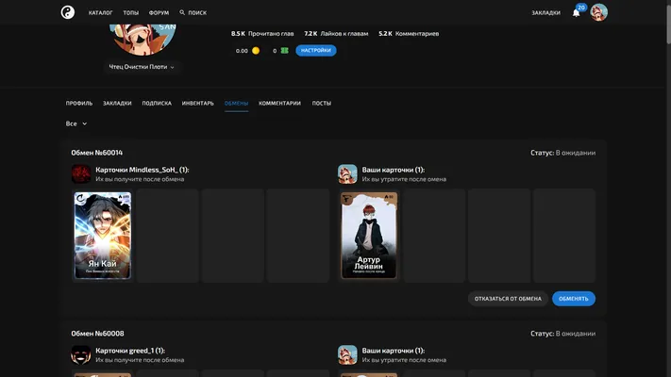Expand the Все filter dropdown
Viewport: 671px width, 377px height.
[76, 123]
